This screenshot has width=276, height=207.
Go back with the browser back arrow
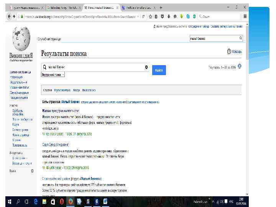coord(9,16)
